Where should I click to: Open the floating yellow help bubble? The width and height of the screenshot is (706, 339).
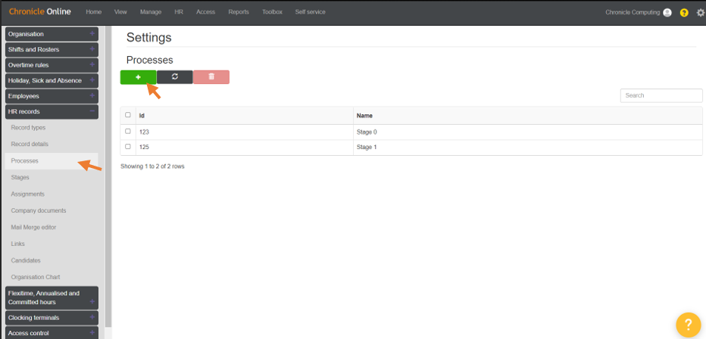(x=688, y=324)
